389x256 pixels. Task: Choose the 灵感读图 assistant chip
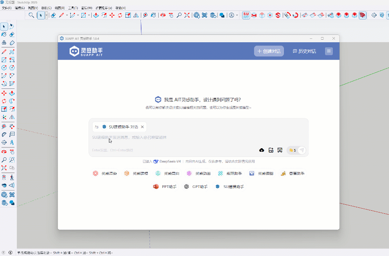pyautogui.click(x=261, y=173)
